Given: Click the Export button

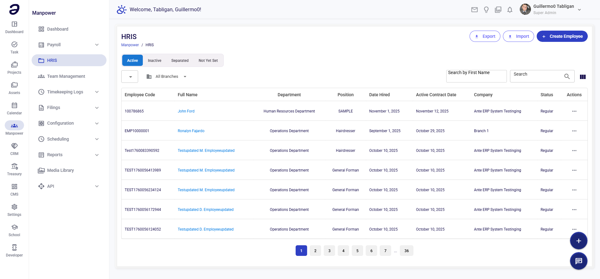Looking at the screenshot, I should point(485,36).
